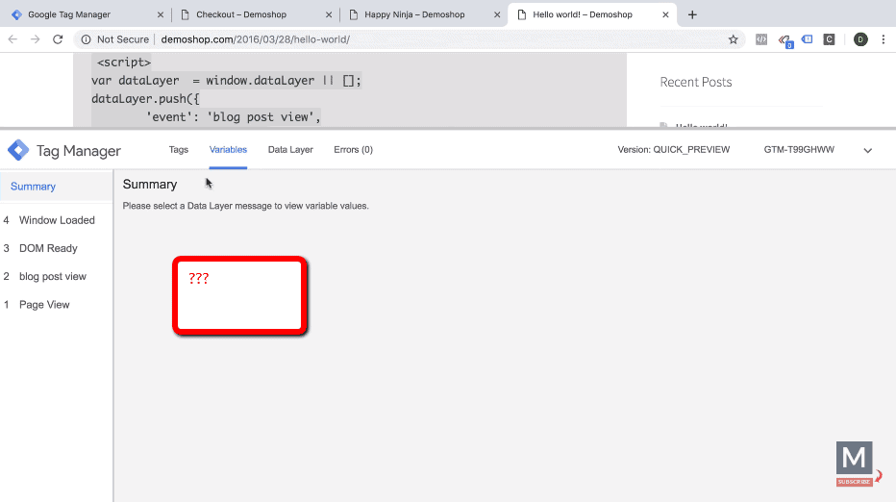Open the code tag extension icon
This screenshot has width=896, height=502.
pyautogui.click(x=761, y=39)
